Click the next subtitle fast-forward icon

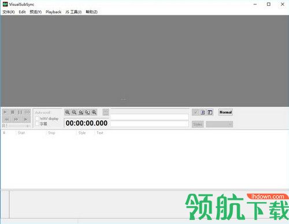16,120
